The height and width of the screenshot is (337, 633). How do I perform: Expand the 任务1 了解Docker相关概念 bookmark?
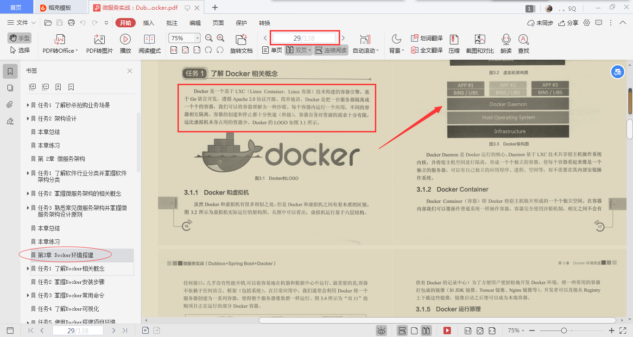(28, 268)
